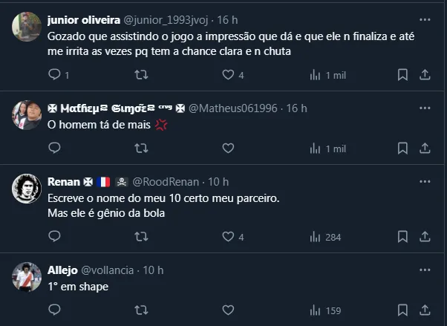447x326 pixels.
Task: Share Renan's tweet
Action: [425, 237]
